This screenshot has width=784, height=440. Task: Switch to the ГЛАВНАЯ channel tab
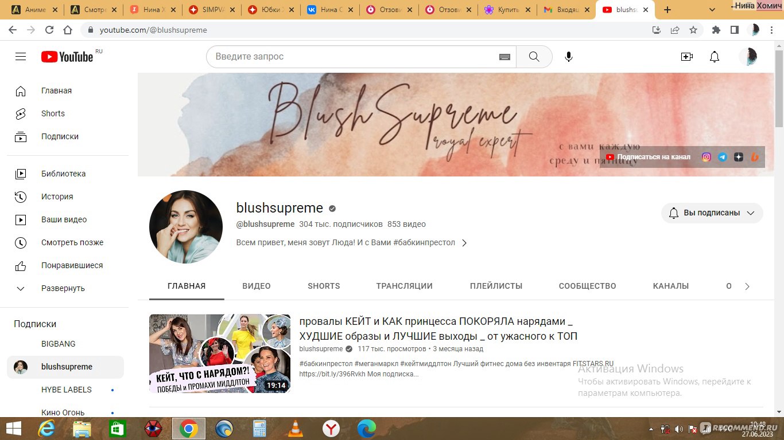click(x=187, y=286)
